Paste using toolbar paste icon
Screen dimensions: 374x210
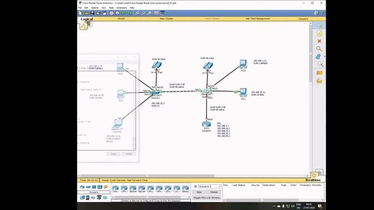click(117, 13)
